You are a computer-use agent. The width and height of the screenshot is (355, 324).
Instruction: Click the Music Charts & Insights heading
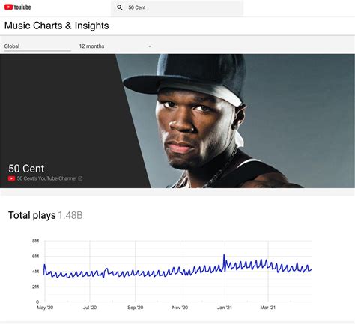pos(57,25)
